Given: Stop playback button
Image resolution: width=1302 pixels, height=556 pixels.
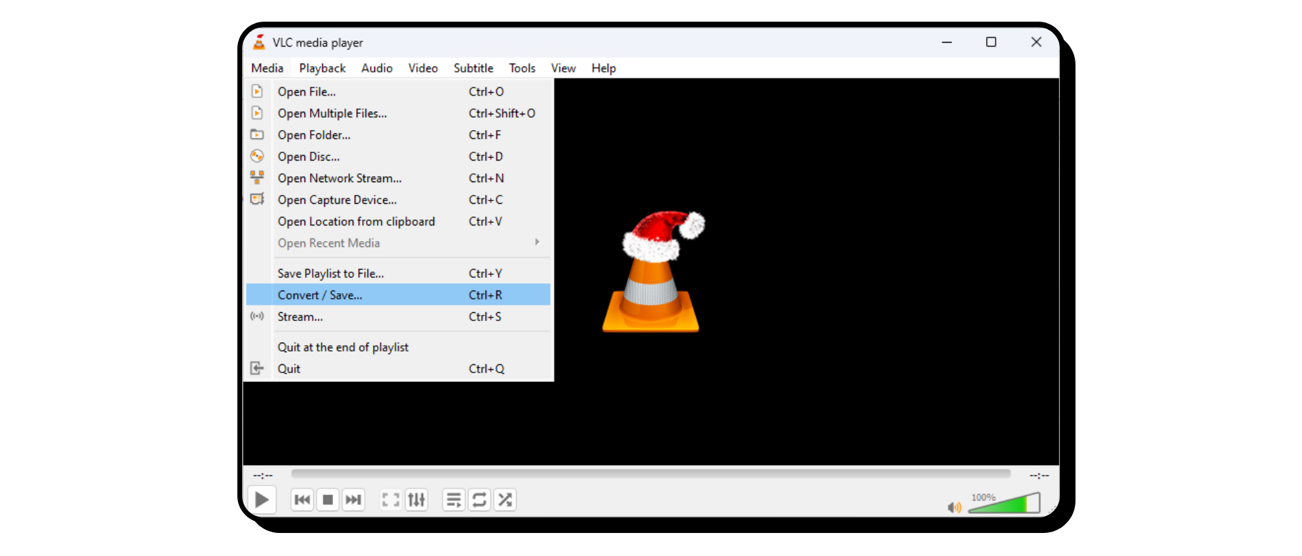Looking at the screenshot, I should coord(328,500).
